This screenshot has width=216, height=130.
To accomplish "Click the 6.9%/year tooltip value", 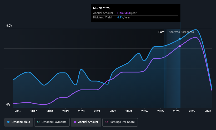I will (x=124, y=18).
